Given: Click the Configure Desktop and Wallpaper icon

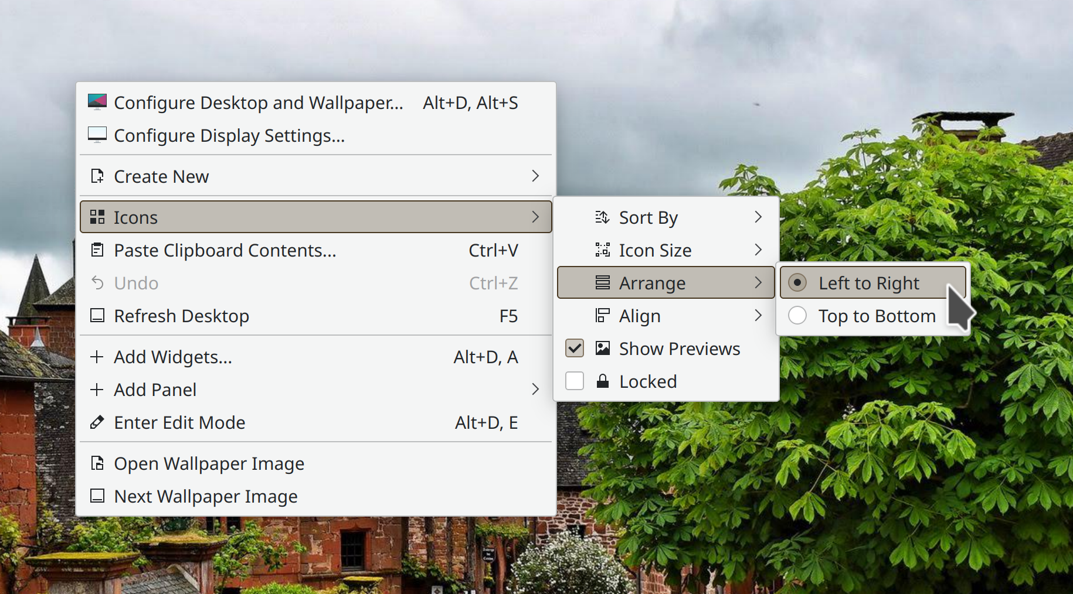Looking at the screenshot, I should pos(97,103).
